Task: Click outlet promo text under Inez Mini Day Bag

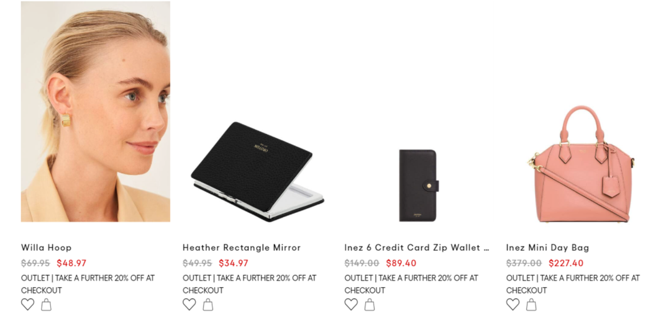Action: pos(573,284)
